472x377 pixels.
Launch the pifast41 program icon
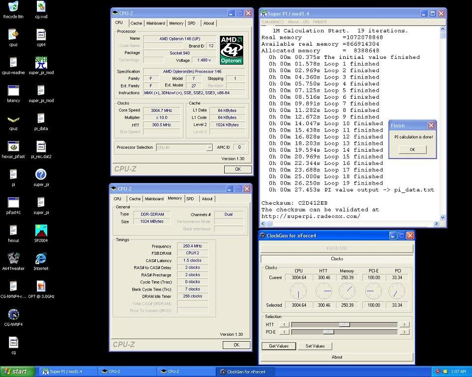tap(13, 202)
